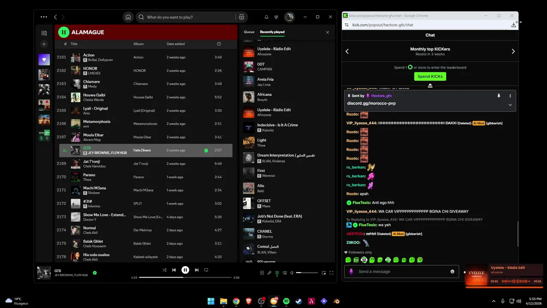The height and width of the screenshot is (308, 547).
Task: Sort playlist by Date added column
Action: coord(176,44)
